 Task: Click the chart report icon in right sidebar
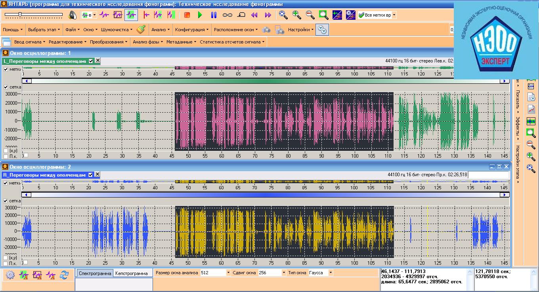(x=531, y=109)
